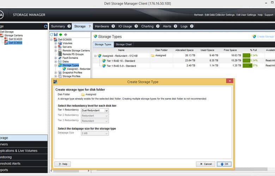Sort by the Free Space column header
The height and width of the screenshot is (176, 275).
pos(230,50)
